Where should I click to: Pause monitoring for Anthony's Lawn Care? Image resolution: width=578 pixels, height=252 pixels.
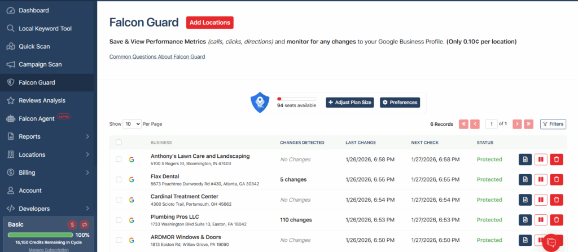(x=541, y=160)
